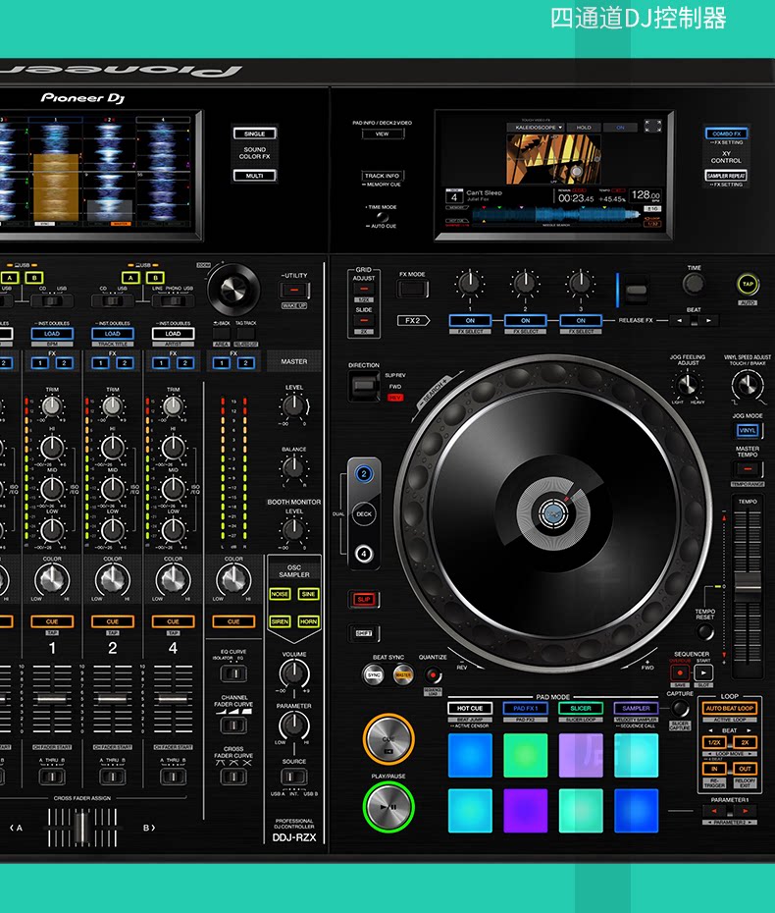
Task: Choose the SAMPLER pad mode
Action: pos(636,708)
